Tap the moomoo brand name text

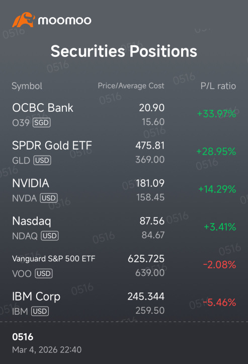tap(65, 21)
